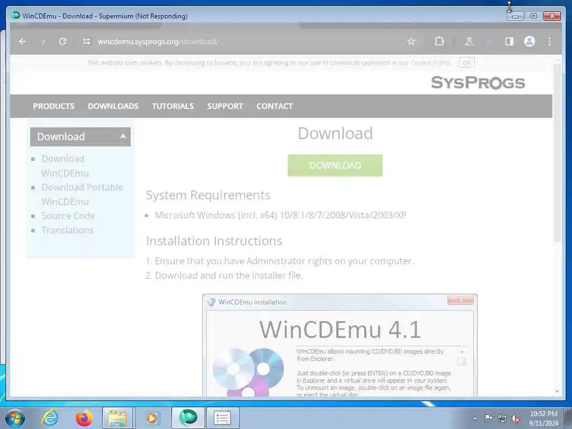Click the Download sidebar header
Viewport: 572px width, 429px height.
click(x=80, y=137)
